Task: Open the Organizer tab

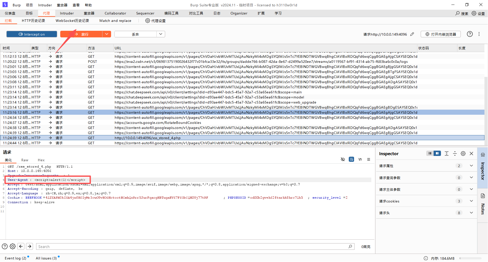Action: 239,13
